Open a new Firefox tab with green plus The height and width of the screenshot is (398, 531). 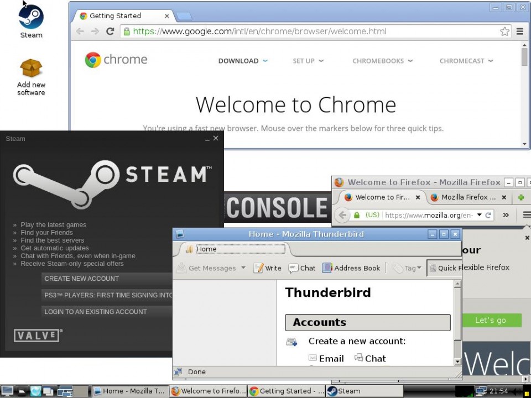click(x=521, y=197)
